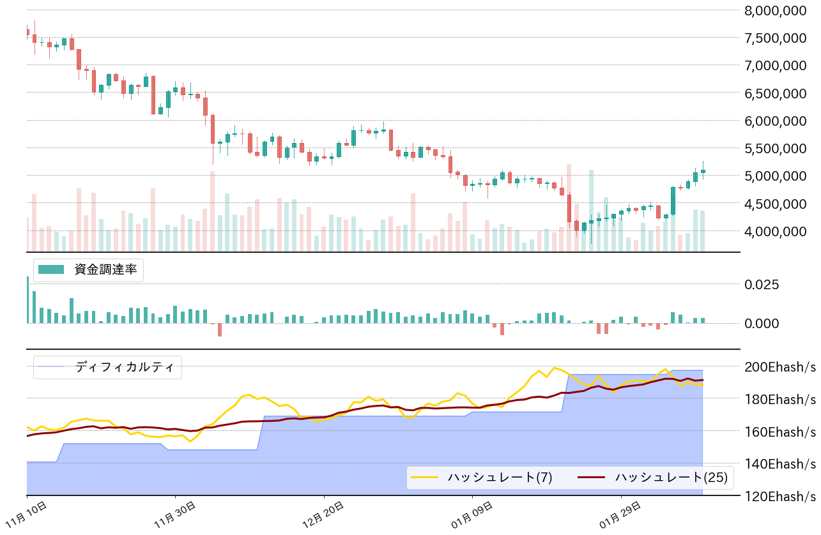
Task: Select the ハッシュレート(7) legend label
Action: click(490, 477)
